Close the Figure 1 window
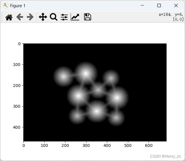185x161 pixels. [176, 5]
